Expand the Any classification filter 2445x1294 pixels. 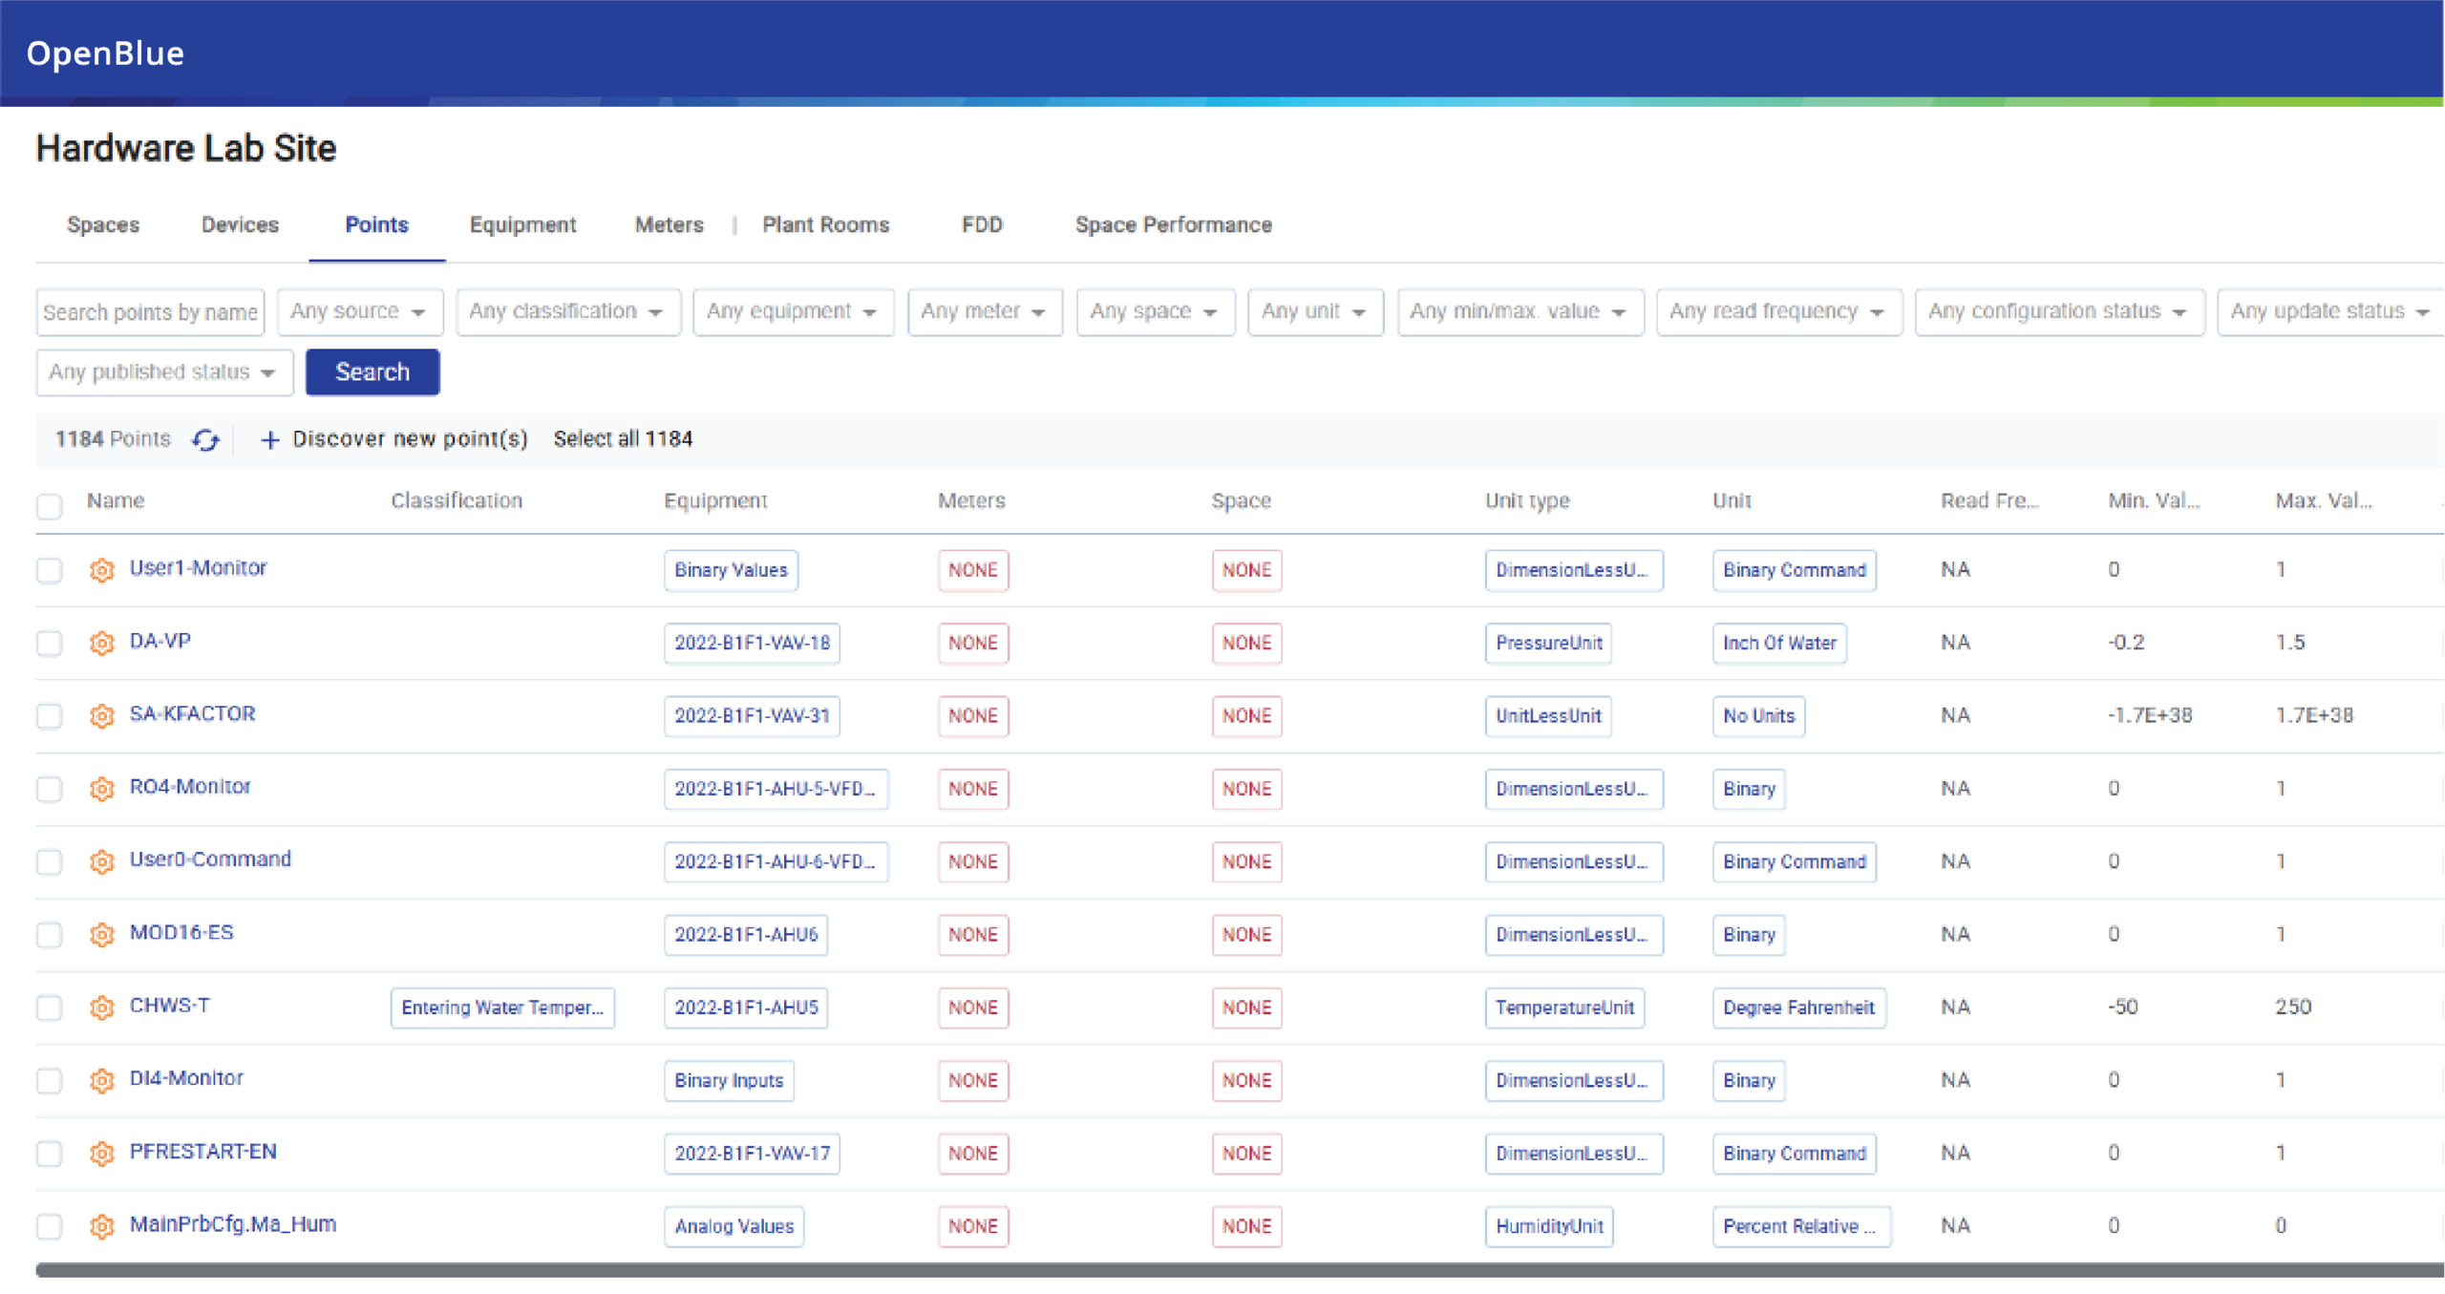(567, 312)
